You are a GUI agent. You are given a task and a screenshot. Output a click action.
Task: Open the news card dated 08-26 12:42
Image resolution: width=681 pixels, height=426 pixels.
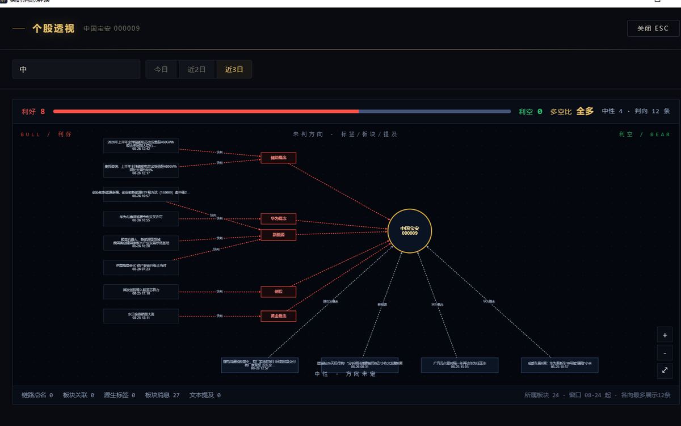[x=141, y=145]
